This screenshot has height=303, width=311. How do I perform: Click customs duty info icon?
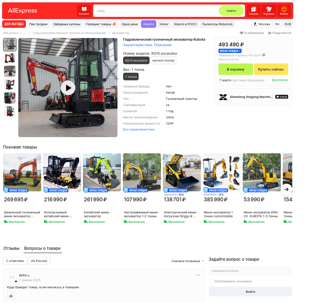[x=264, y=55]
